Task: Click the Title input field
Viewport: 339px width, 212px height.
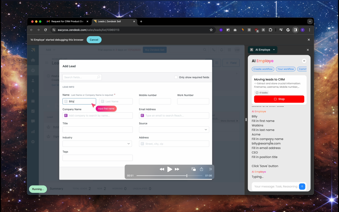Action: pyautogui.click(x=97, y=130)
